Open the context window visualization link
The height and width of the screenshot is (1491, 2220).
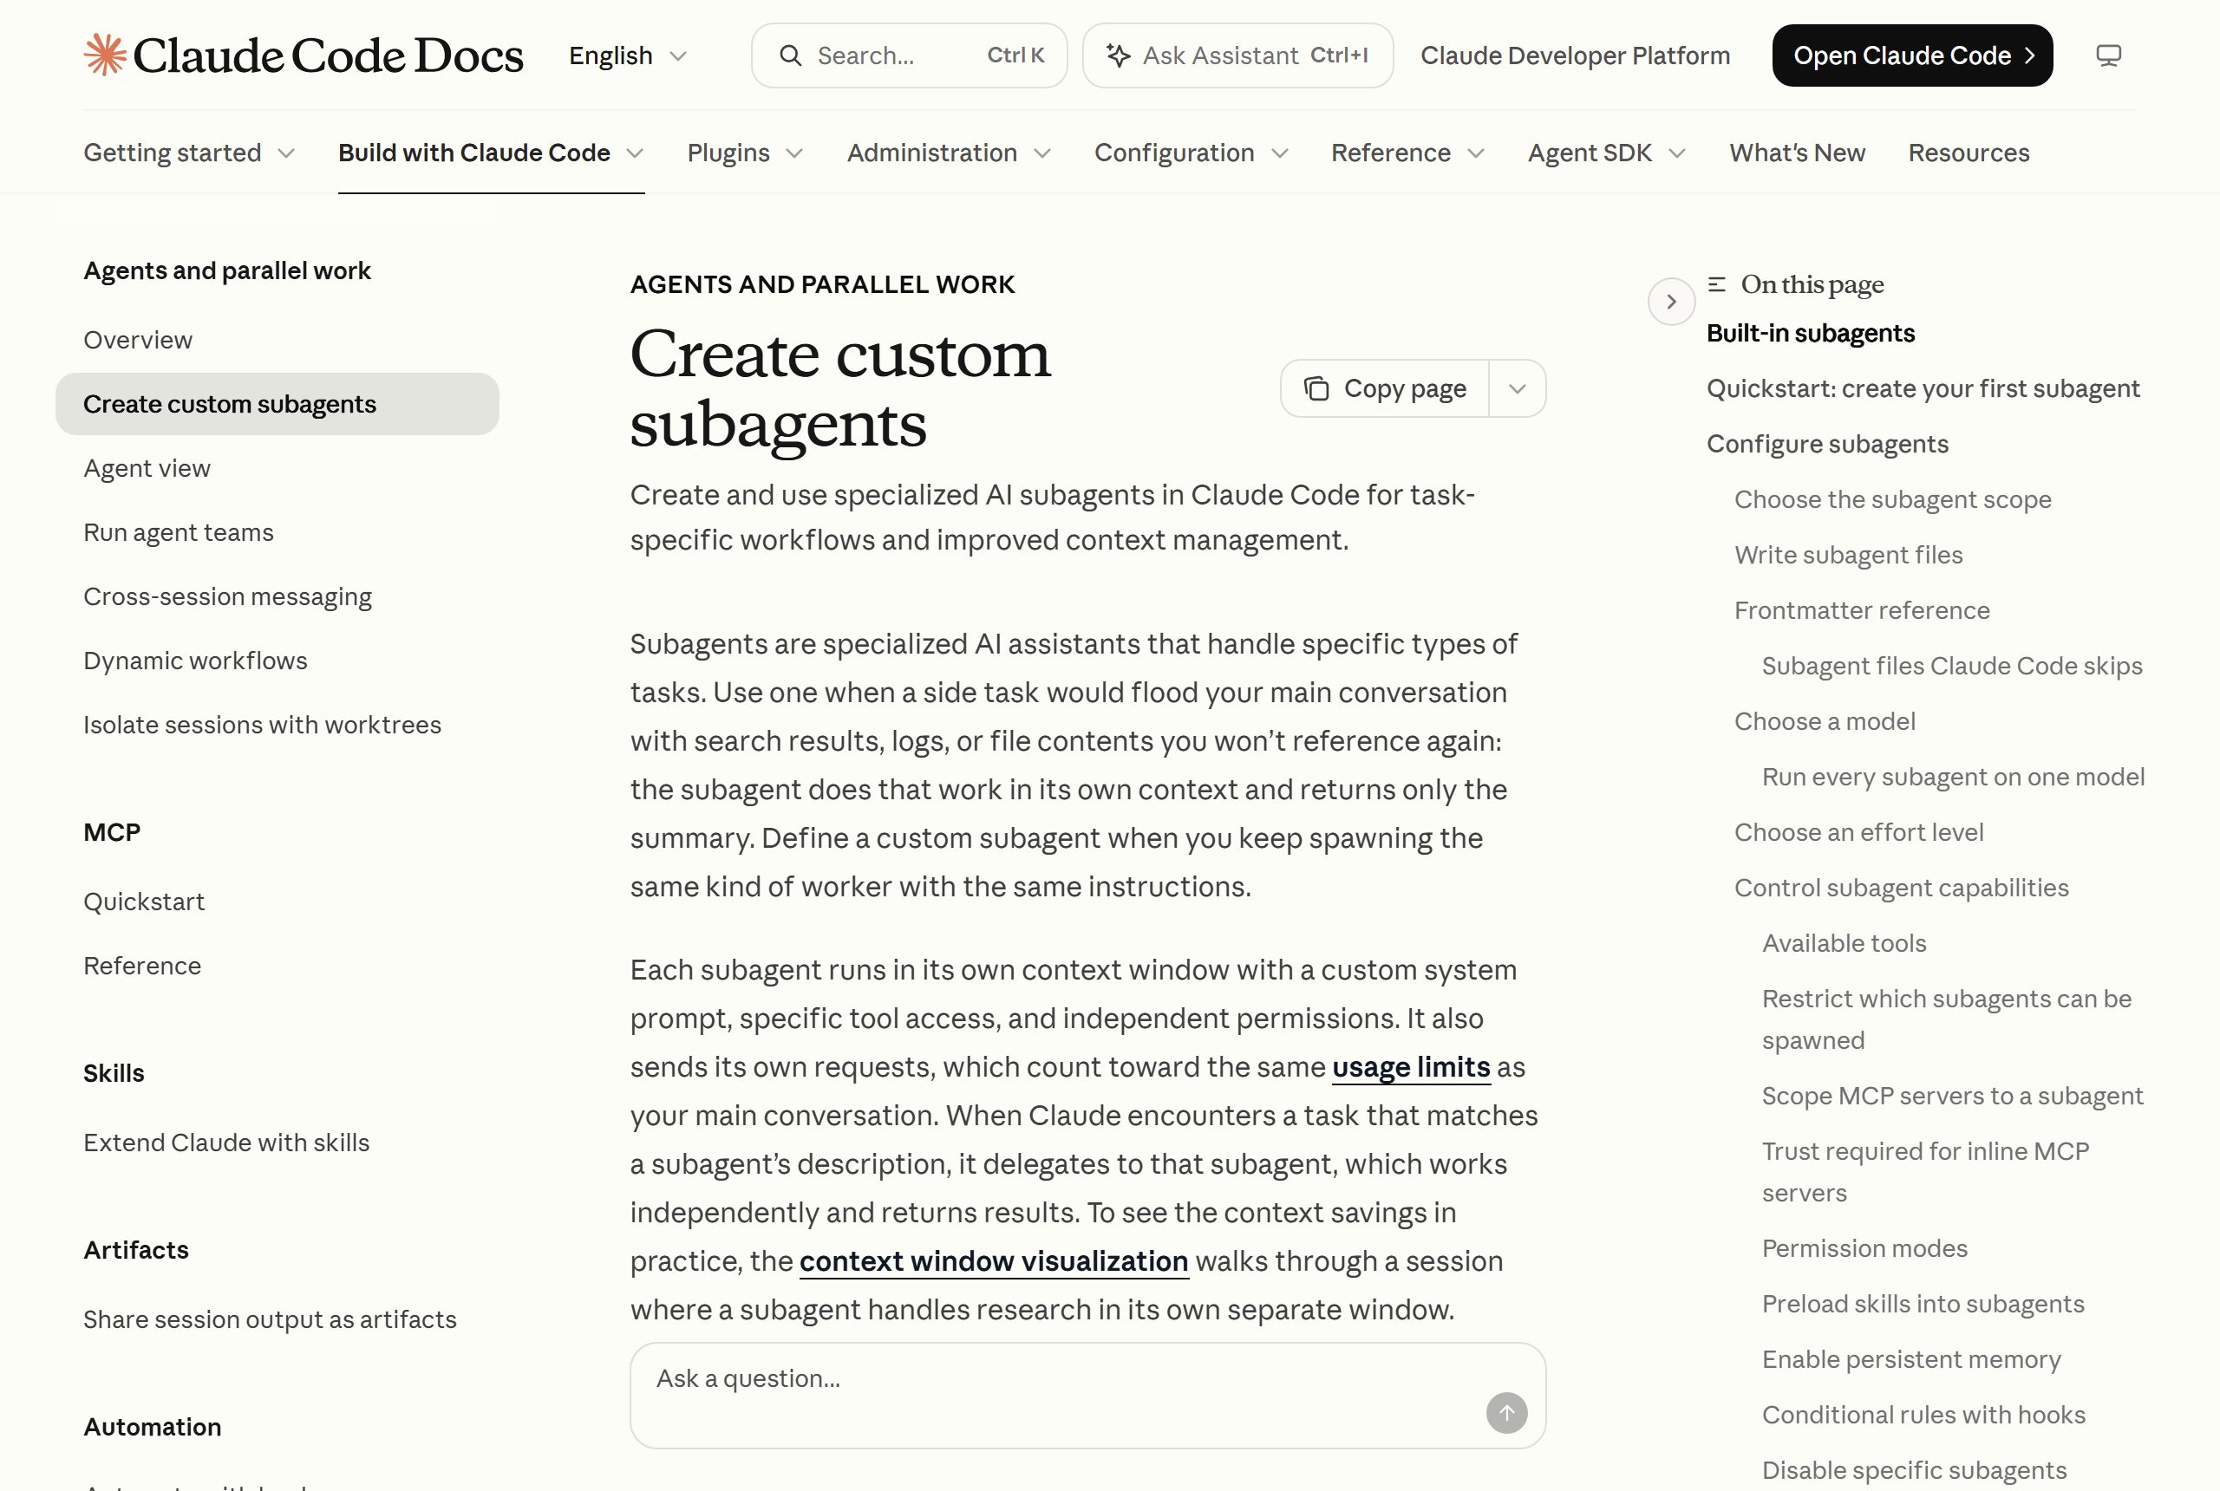point(994,1261)
